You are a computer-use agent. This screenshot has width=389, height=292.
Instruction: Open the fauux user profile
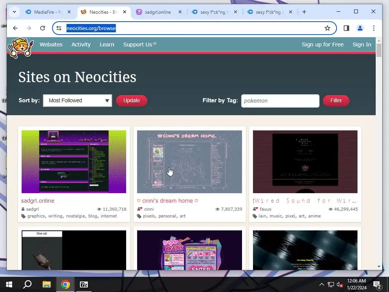(x=266, y=209)
